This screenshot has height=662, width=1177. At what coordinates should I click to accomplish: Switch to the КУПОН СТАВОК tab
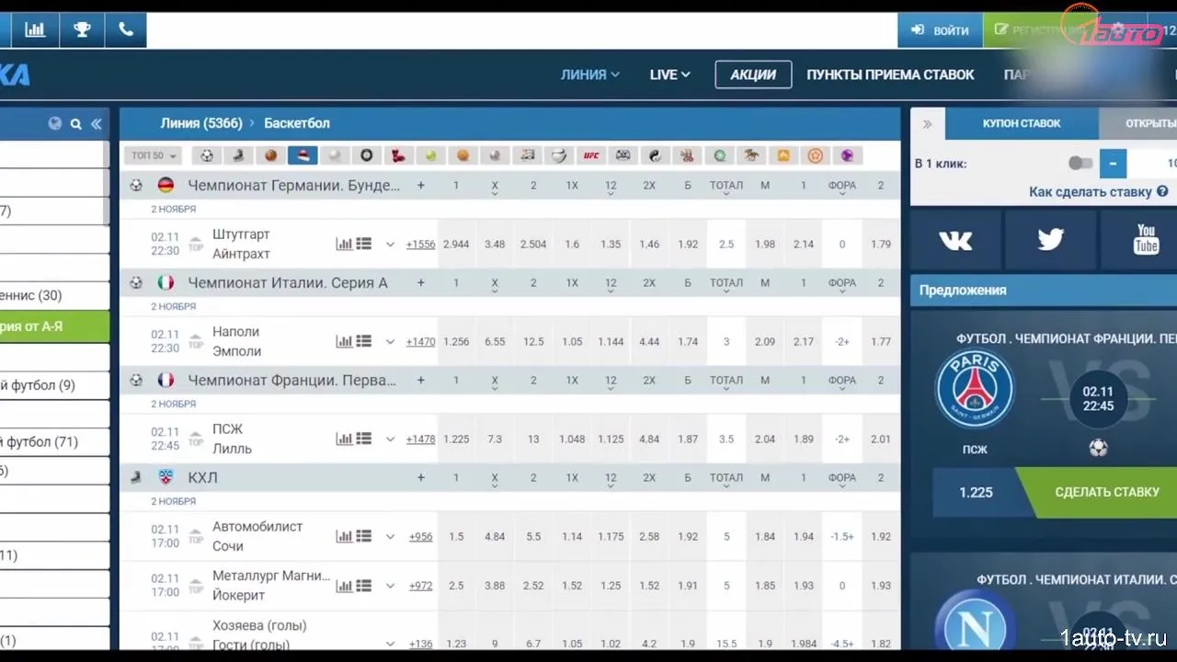pos(1022,123)
